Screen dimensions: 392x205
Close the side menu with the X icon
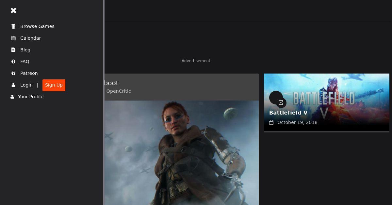[13, 10]
